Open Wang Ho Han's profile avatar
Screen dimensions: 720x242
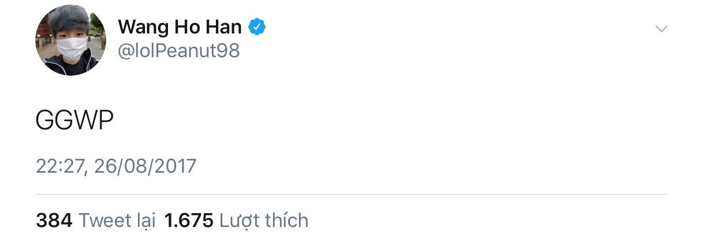[71, 40]
